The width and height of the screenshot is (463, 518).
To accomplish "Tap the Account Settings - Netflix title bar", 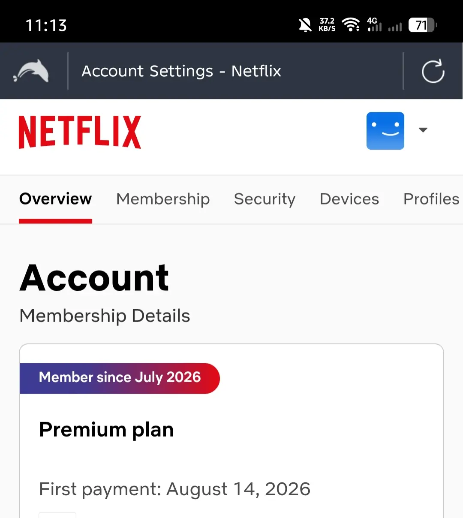I will pos(181,71).
